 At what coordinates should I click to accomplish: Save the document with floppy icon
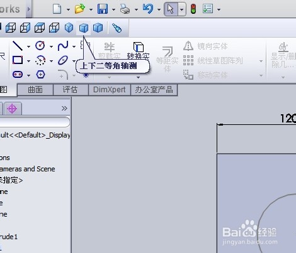point(103,9)
